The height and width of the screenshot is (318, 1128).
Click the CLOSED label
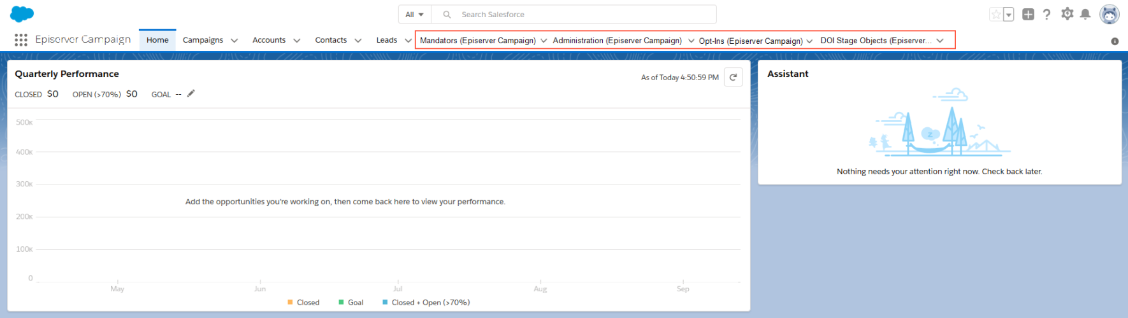coord(28,94)
